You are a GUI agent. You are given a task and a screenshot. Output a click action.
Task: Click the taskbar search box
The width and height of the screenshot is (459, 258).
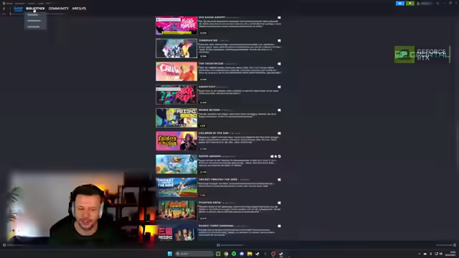(194, 254)
